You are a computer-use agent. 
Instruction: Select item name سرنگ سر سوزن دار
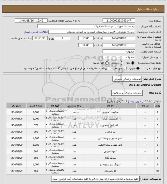coord(110,165)
